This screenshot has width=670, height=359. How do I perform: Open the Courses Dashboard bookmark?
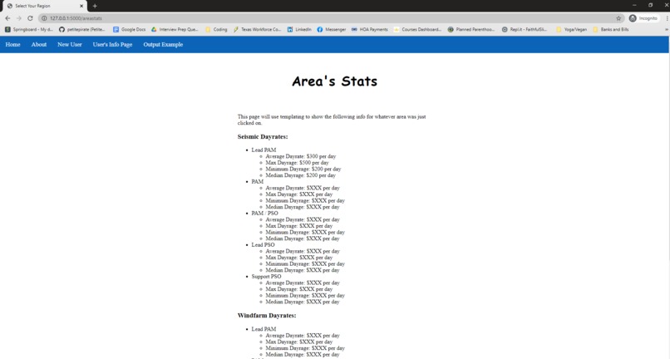[417, 29]
